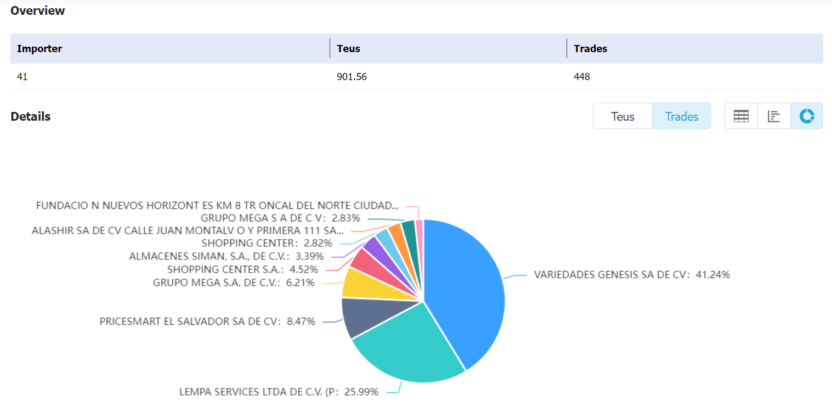Select the importer count 41

click(22, 77)
